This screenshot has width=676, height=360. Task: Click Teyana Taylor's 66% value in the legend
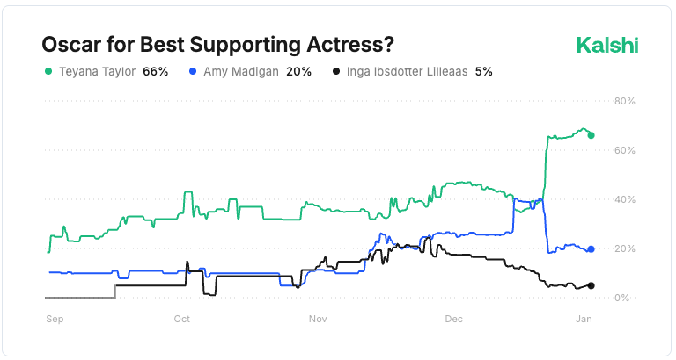pyautogui.click(x=155, y=71)
